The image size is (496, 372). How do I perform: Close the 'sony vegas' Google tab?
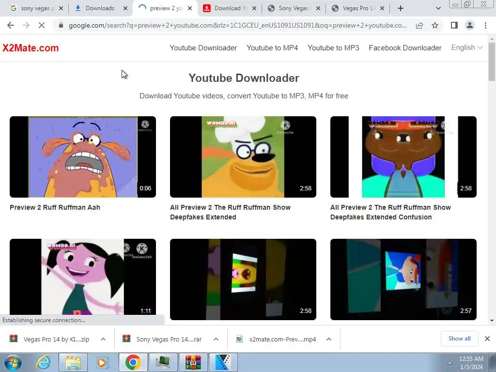click(x=61, y=8)
